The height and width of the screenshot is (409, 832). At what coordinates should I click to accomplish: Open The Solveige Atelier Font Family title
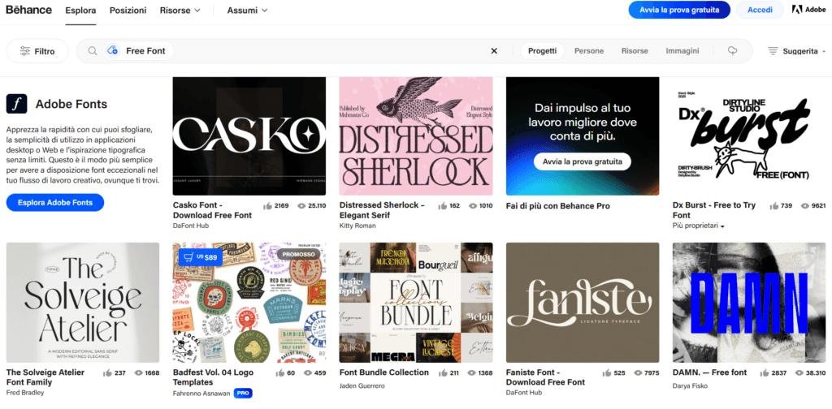coord(45,377)
